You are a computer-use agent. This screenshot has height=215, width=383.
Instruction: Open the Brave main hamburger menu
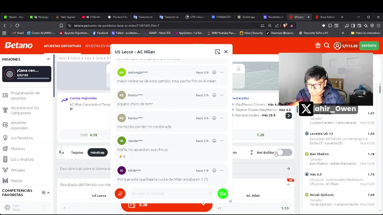[x=378, y=26]
